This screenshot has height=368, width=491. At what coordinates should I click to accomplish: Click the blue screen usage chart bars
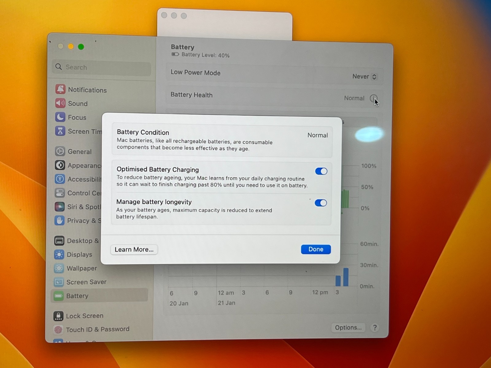click(x=342, y=277)
